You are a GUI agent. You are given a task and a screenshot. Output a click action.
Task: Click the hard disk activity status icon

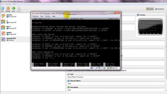tap(92, 68)
